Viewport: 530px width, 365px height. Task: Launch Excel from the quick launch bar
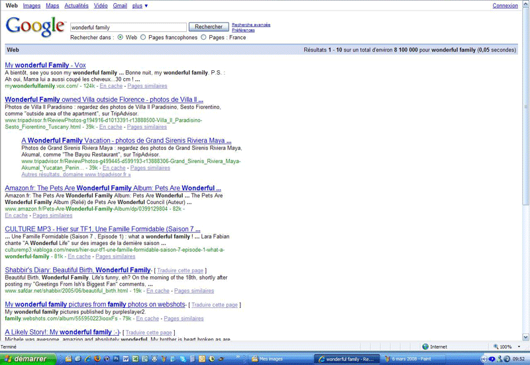[x=135, y=358]
